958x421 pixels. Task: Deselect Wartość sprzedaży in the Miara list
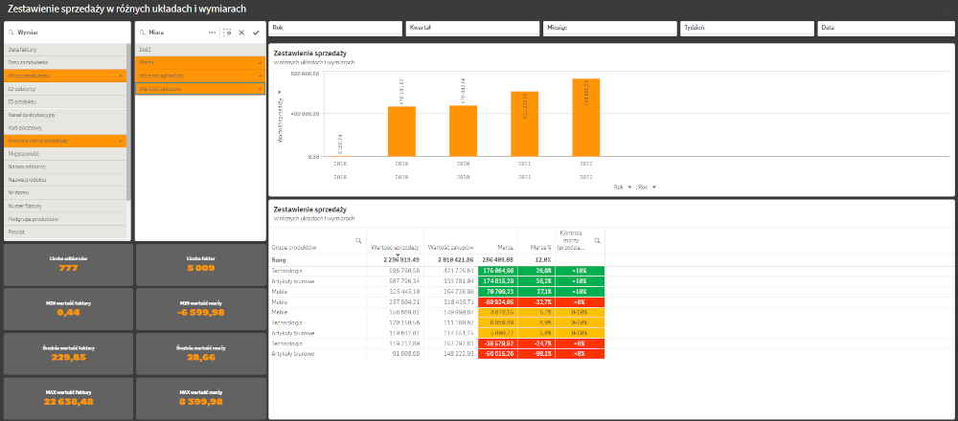200,76
